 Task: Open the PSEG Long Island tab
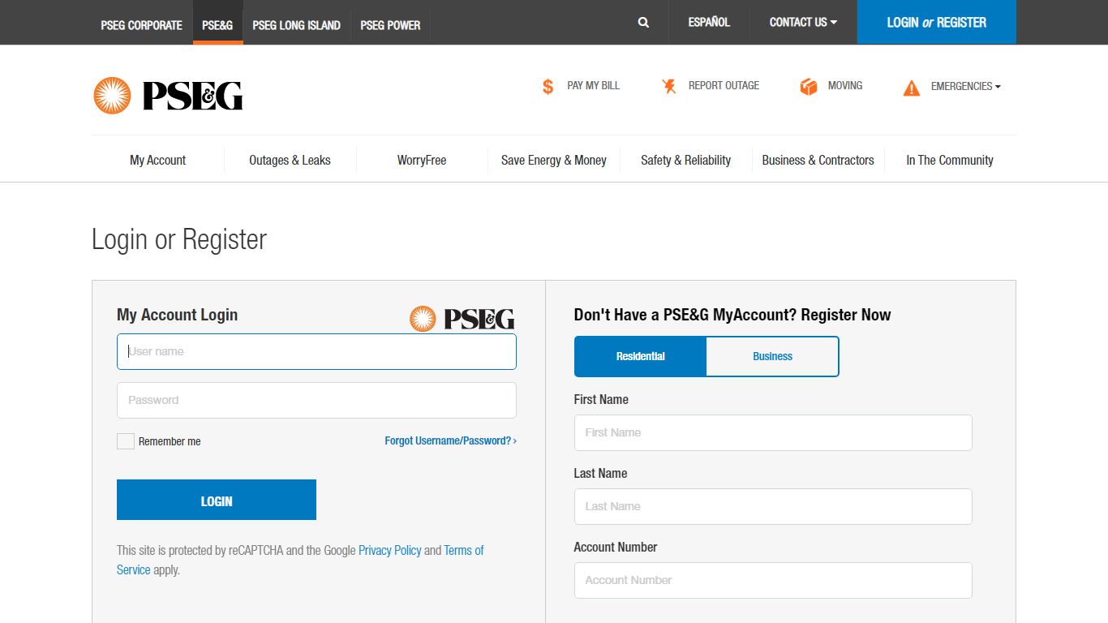[296, 25]
